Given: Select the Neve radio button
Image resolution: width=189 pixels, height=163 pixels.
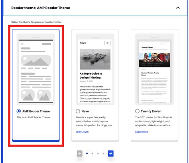Looking at the screenshot, I should point(78,111).
